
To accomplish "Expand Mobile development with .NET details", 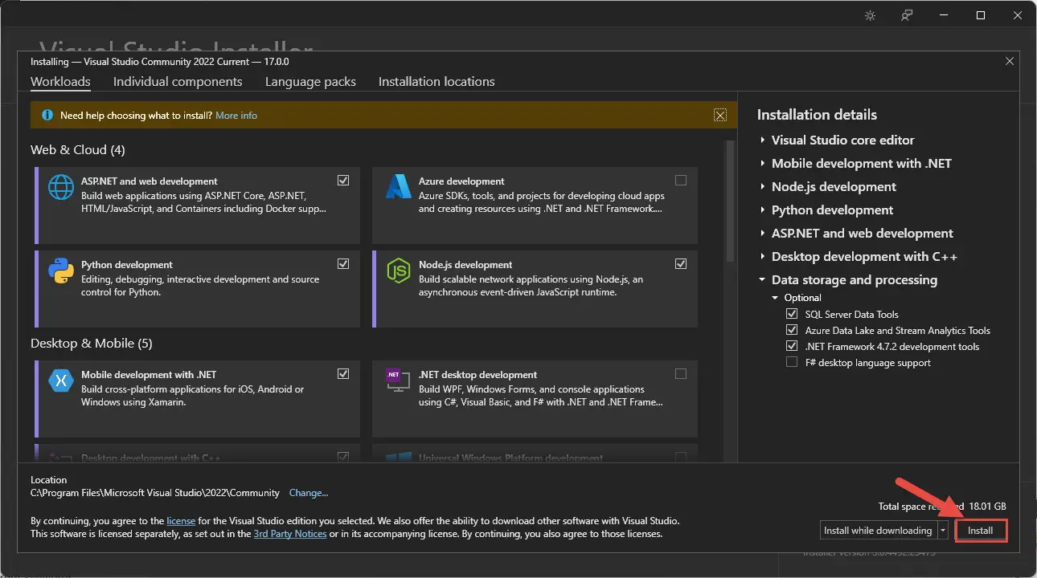I will (x=762, y=164).
